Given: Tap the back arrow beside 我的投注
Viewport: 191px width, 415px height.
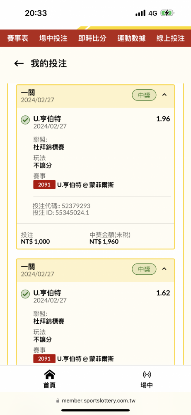Looking at the screenshot, I should [19, 63].
